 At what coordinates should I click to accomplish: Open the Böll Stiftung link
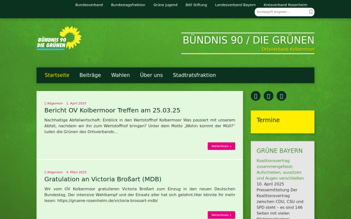point(197,5)
